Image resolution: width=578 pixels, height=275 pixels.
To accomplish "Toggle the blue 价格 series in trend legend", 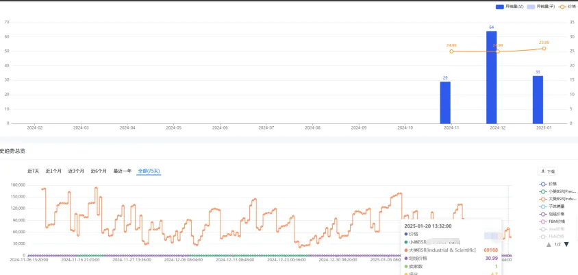I will coord(548,184).
